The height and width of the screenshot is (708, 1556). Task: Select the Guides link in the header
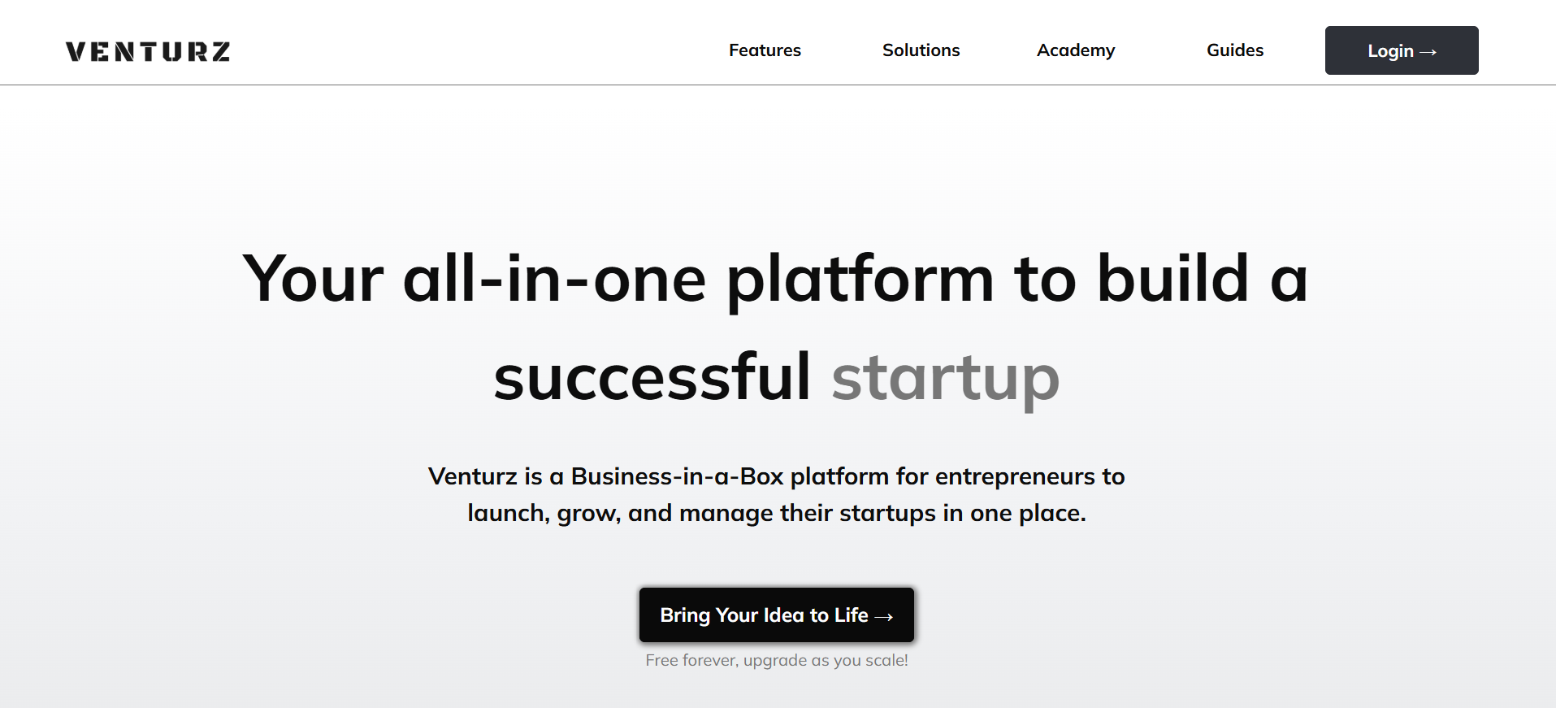[1234, 50]
